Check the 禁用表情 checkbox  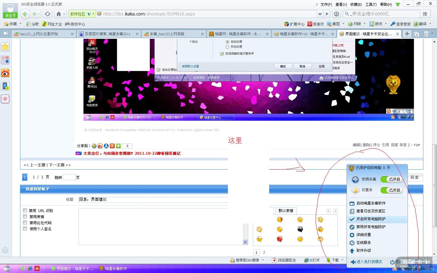pyautogui.click(x=25, y=216)
